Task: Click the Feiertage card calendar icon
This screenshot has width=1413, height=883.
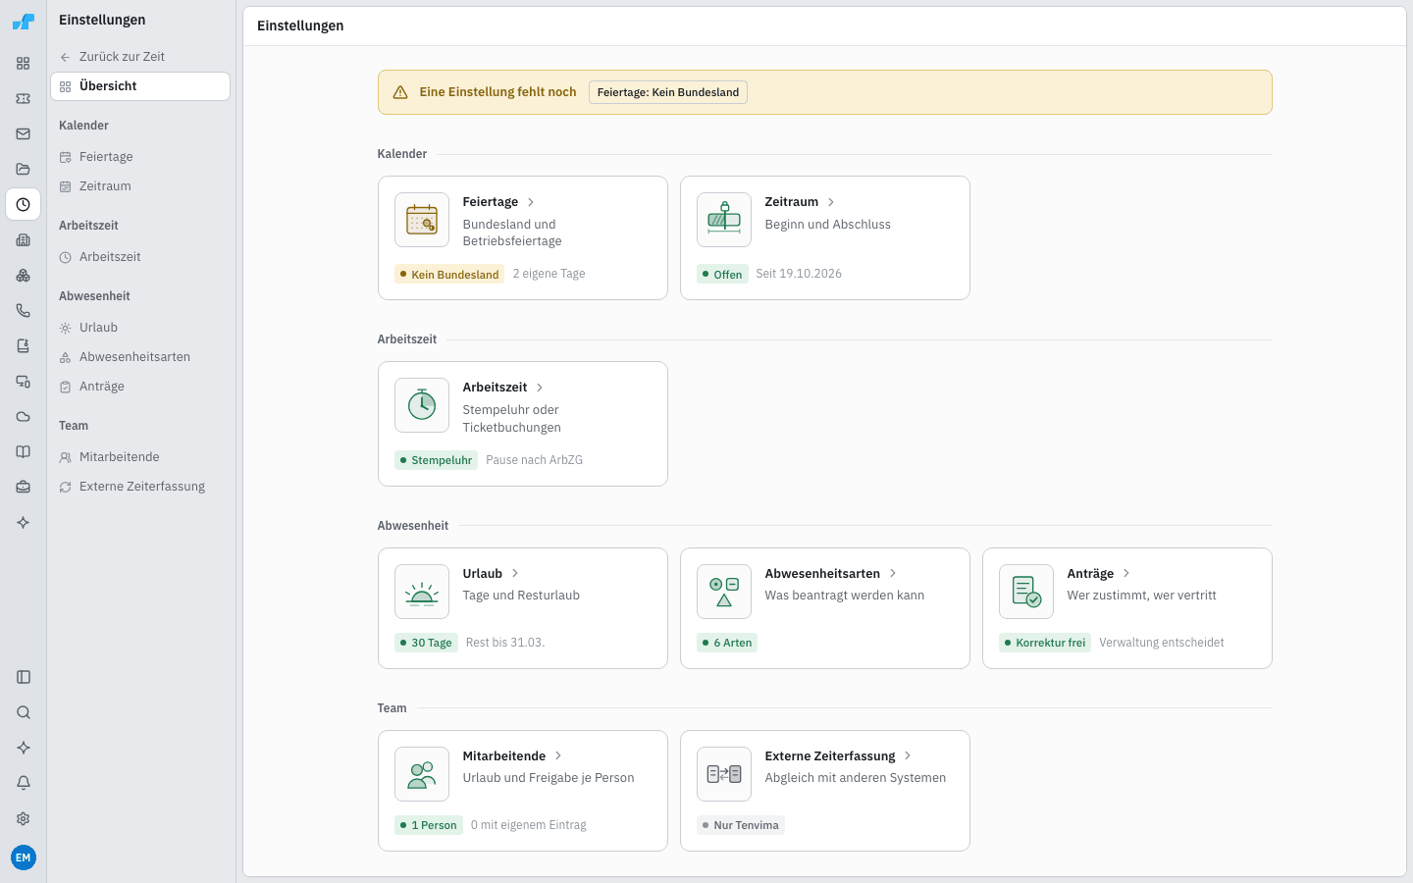Action: coord(422,220)
